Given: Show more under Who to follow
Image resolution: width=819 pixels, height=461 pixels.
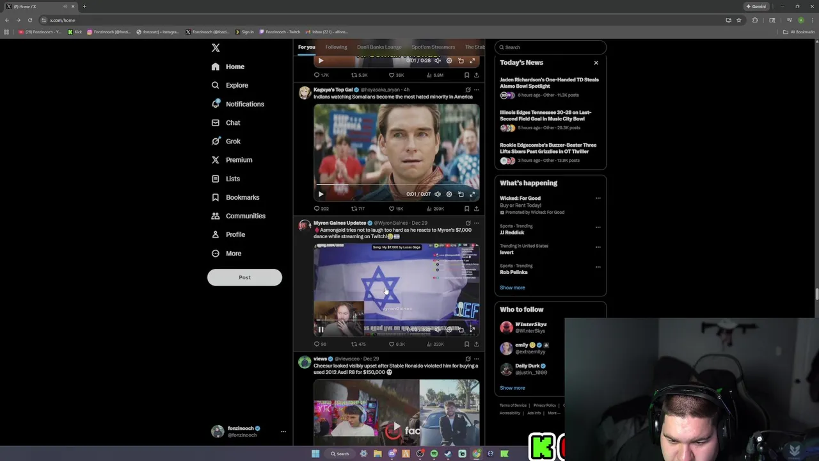Looking at the screenshot, I should click(512, 388).
